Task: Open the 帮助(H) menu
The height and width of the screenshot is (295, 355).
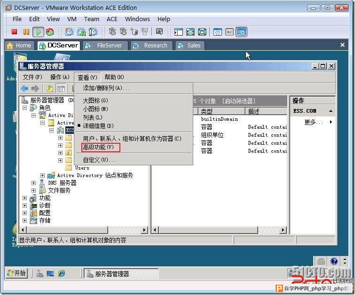Action: [114, 77]
